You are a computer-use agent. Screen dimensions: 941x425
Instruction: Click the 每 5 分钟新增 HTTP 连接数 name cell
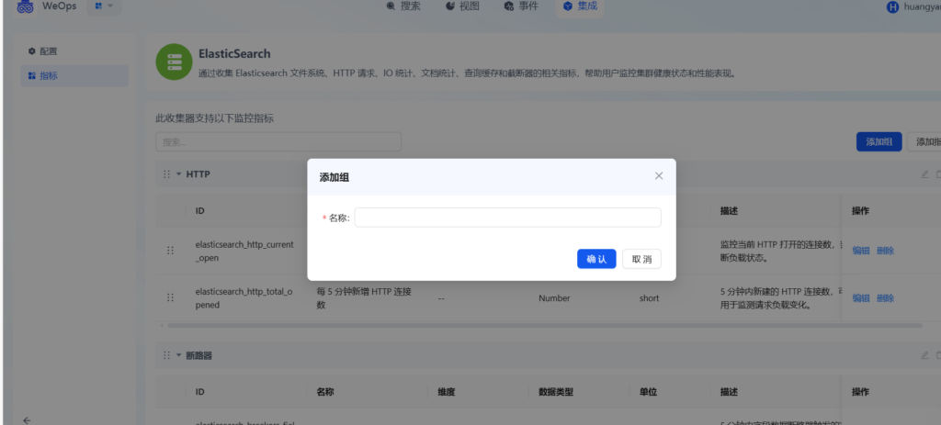point(364,298)
